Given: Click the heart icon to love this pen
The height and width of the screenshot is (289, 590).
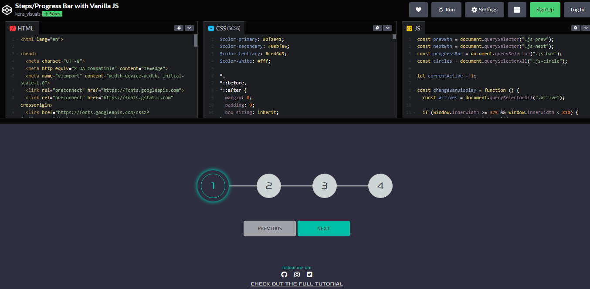Looking at the screenshot, I should click(418, 9).
